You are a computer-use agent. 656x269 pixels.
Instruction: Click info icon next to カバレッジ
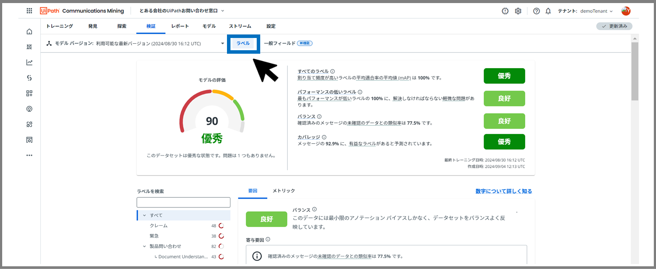point(324,137)
